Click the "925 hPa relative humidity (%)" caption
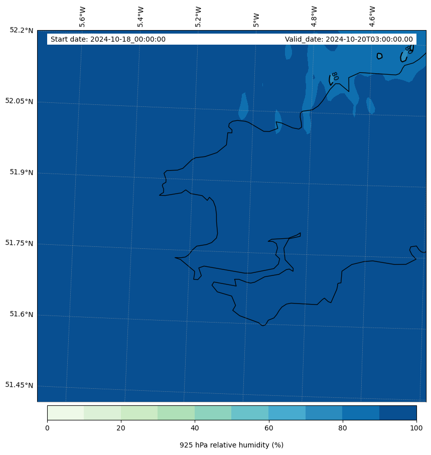The width and height of the screenshot is (431, 455). (231, 445)
